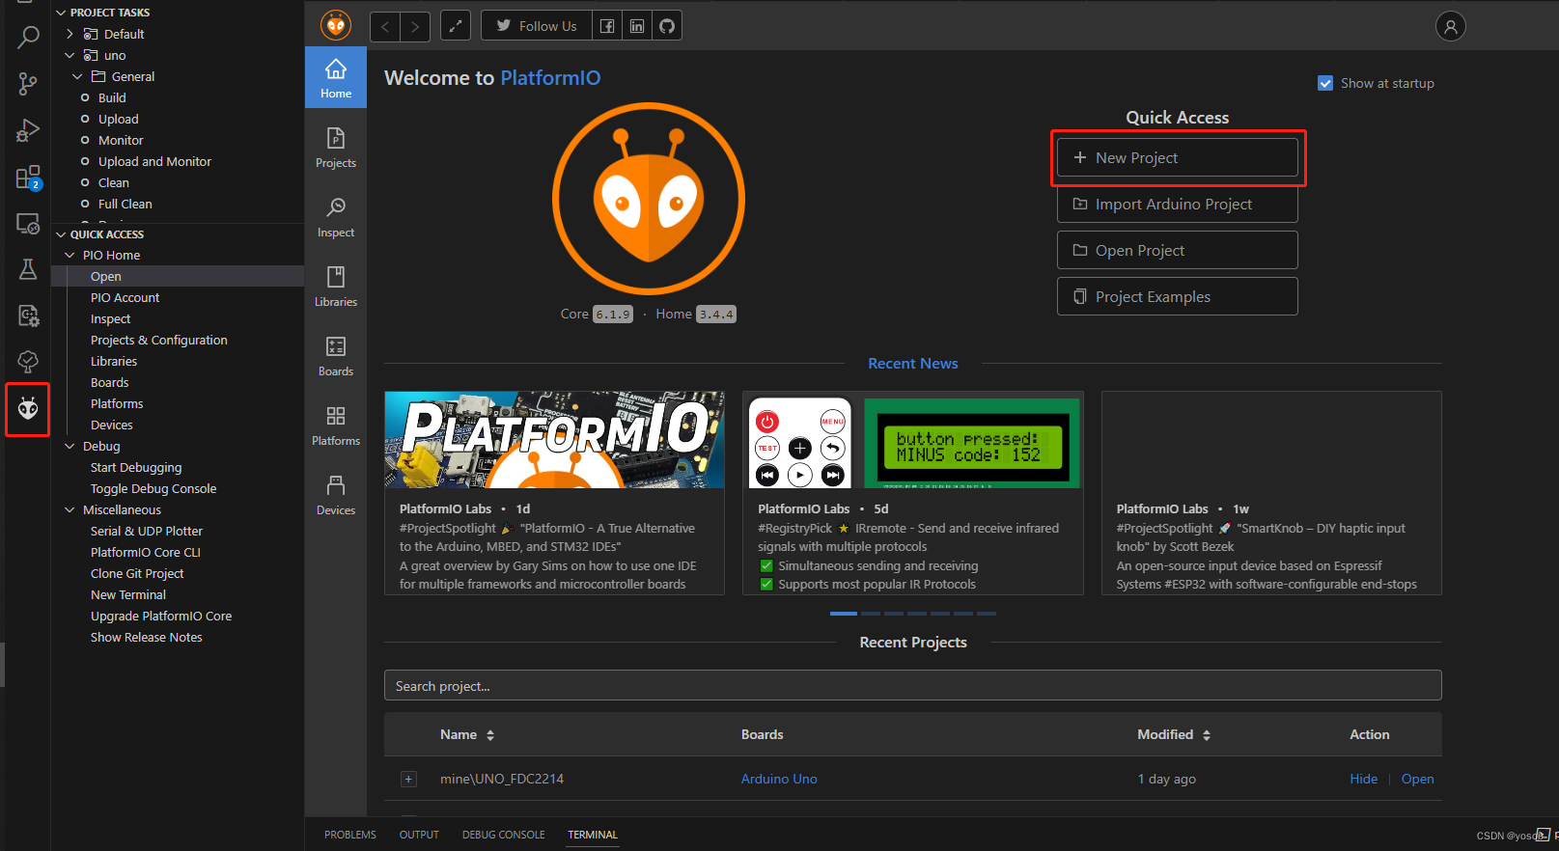This screenshot has width=1559, height=851.
Task: Select Upgrade PlatformIO Core item
Action: tap(161, 616)
